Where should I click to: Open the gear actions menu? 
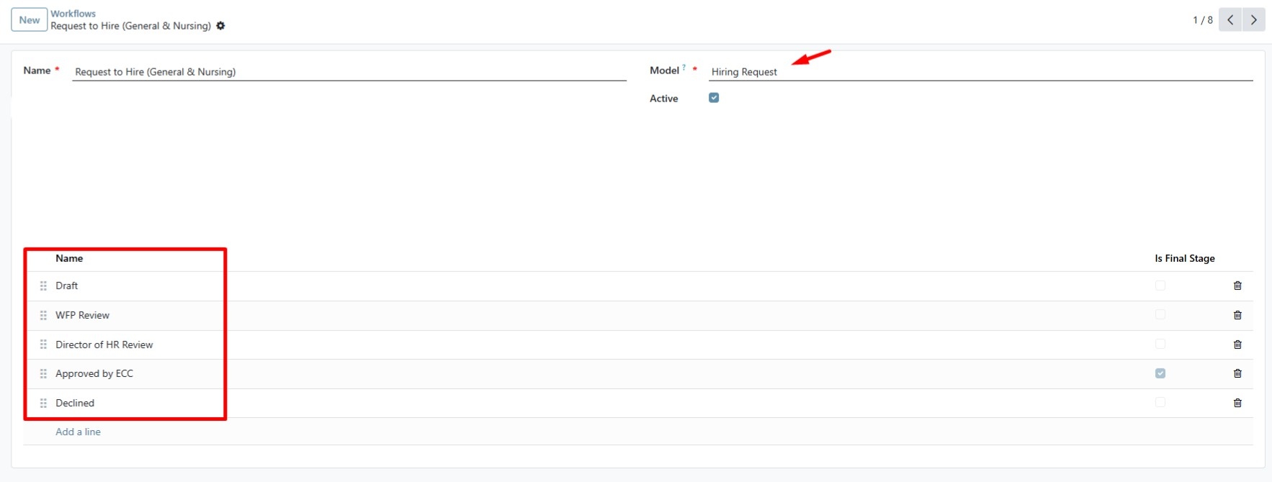pos(220,26)
